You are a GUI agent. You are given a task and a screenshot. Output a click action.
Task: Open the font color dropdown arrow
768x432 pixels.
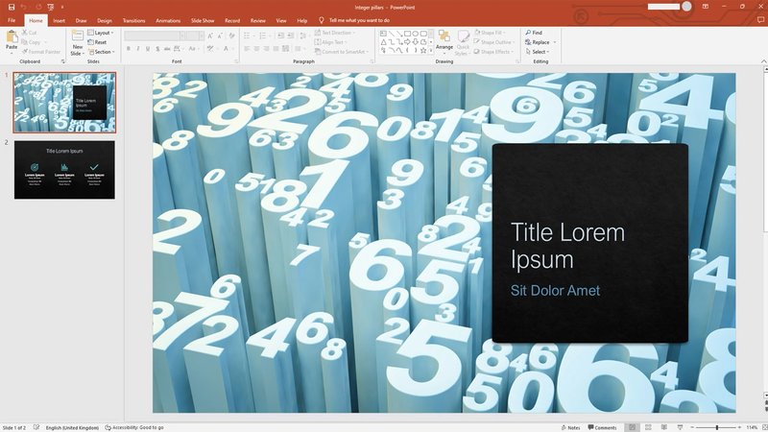(x=231, y=49)
